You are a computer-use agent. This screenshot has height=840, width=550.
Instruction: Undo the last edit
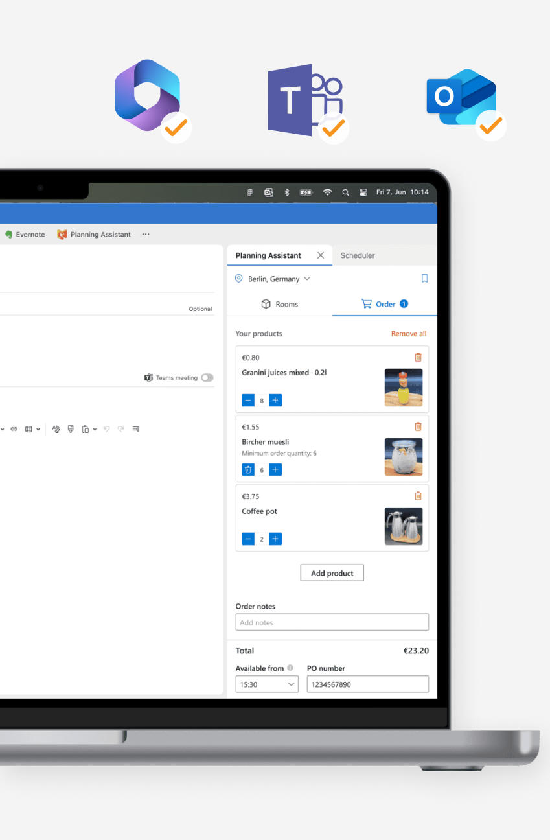coord(106,429)
